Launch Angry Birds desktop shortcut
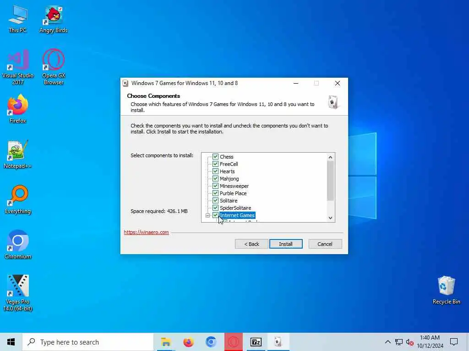Screen dimensions: 469x351 coord(54,19)
